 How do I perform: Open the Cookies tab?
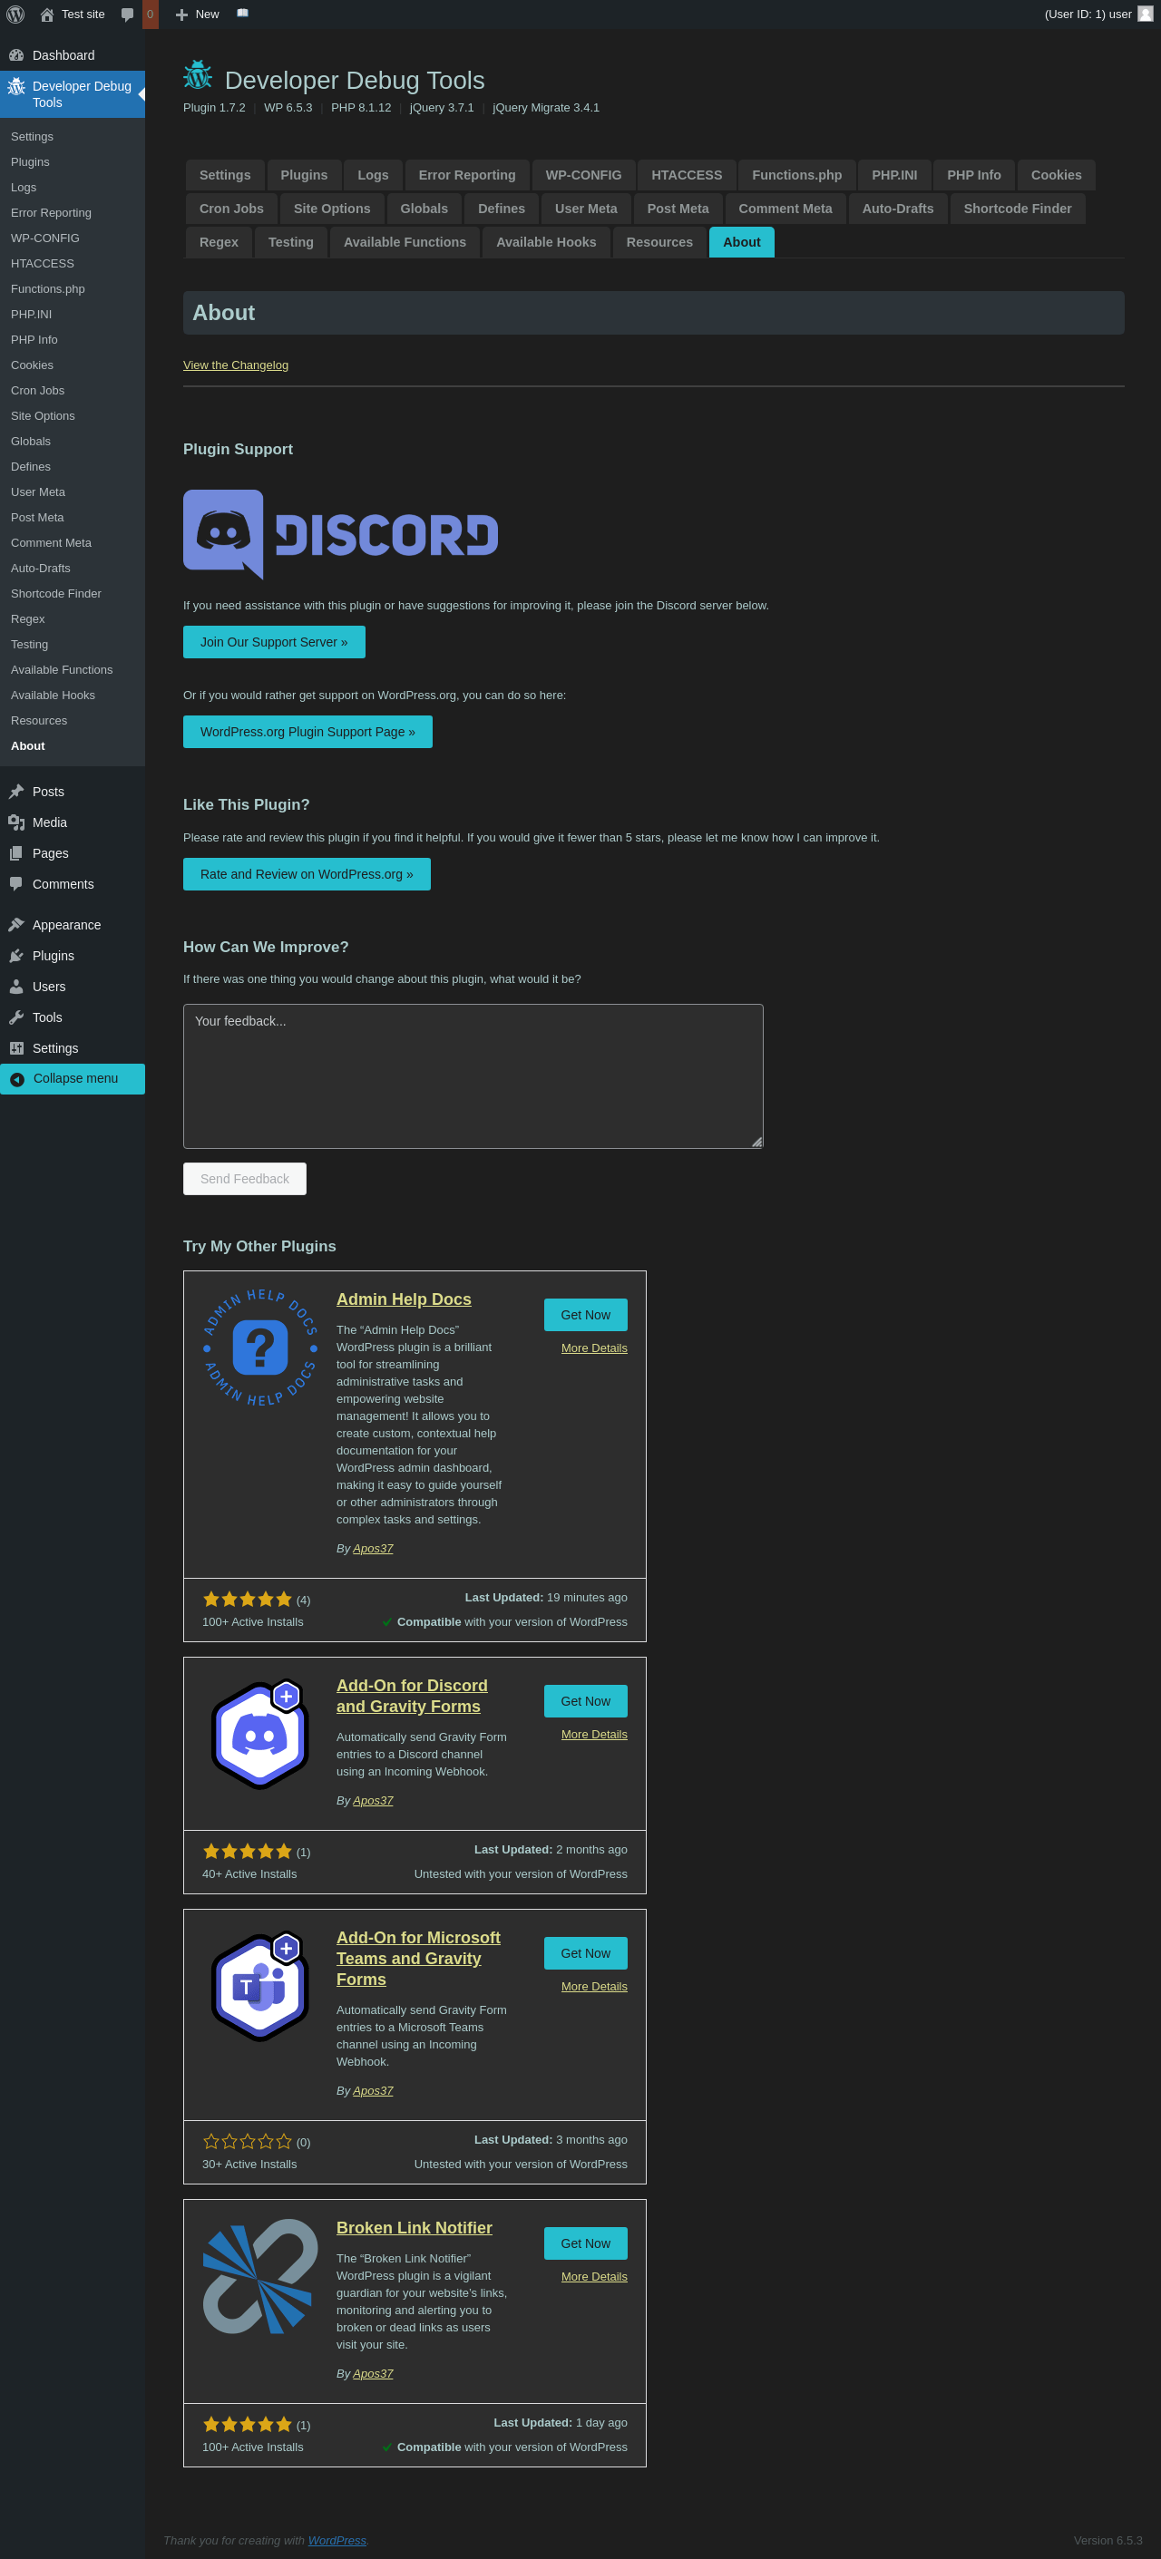pos(1056,175)
